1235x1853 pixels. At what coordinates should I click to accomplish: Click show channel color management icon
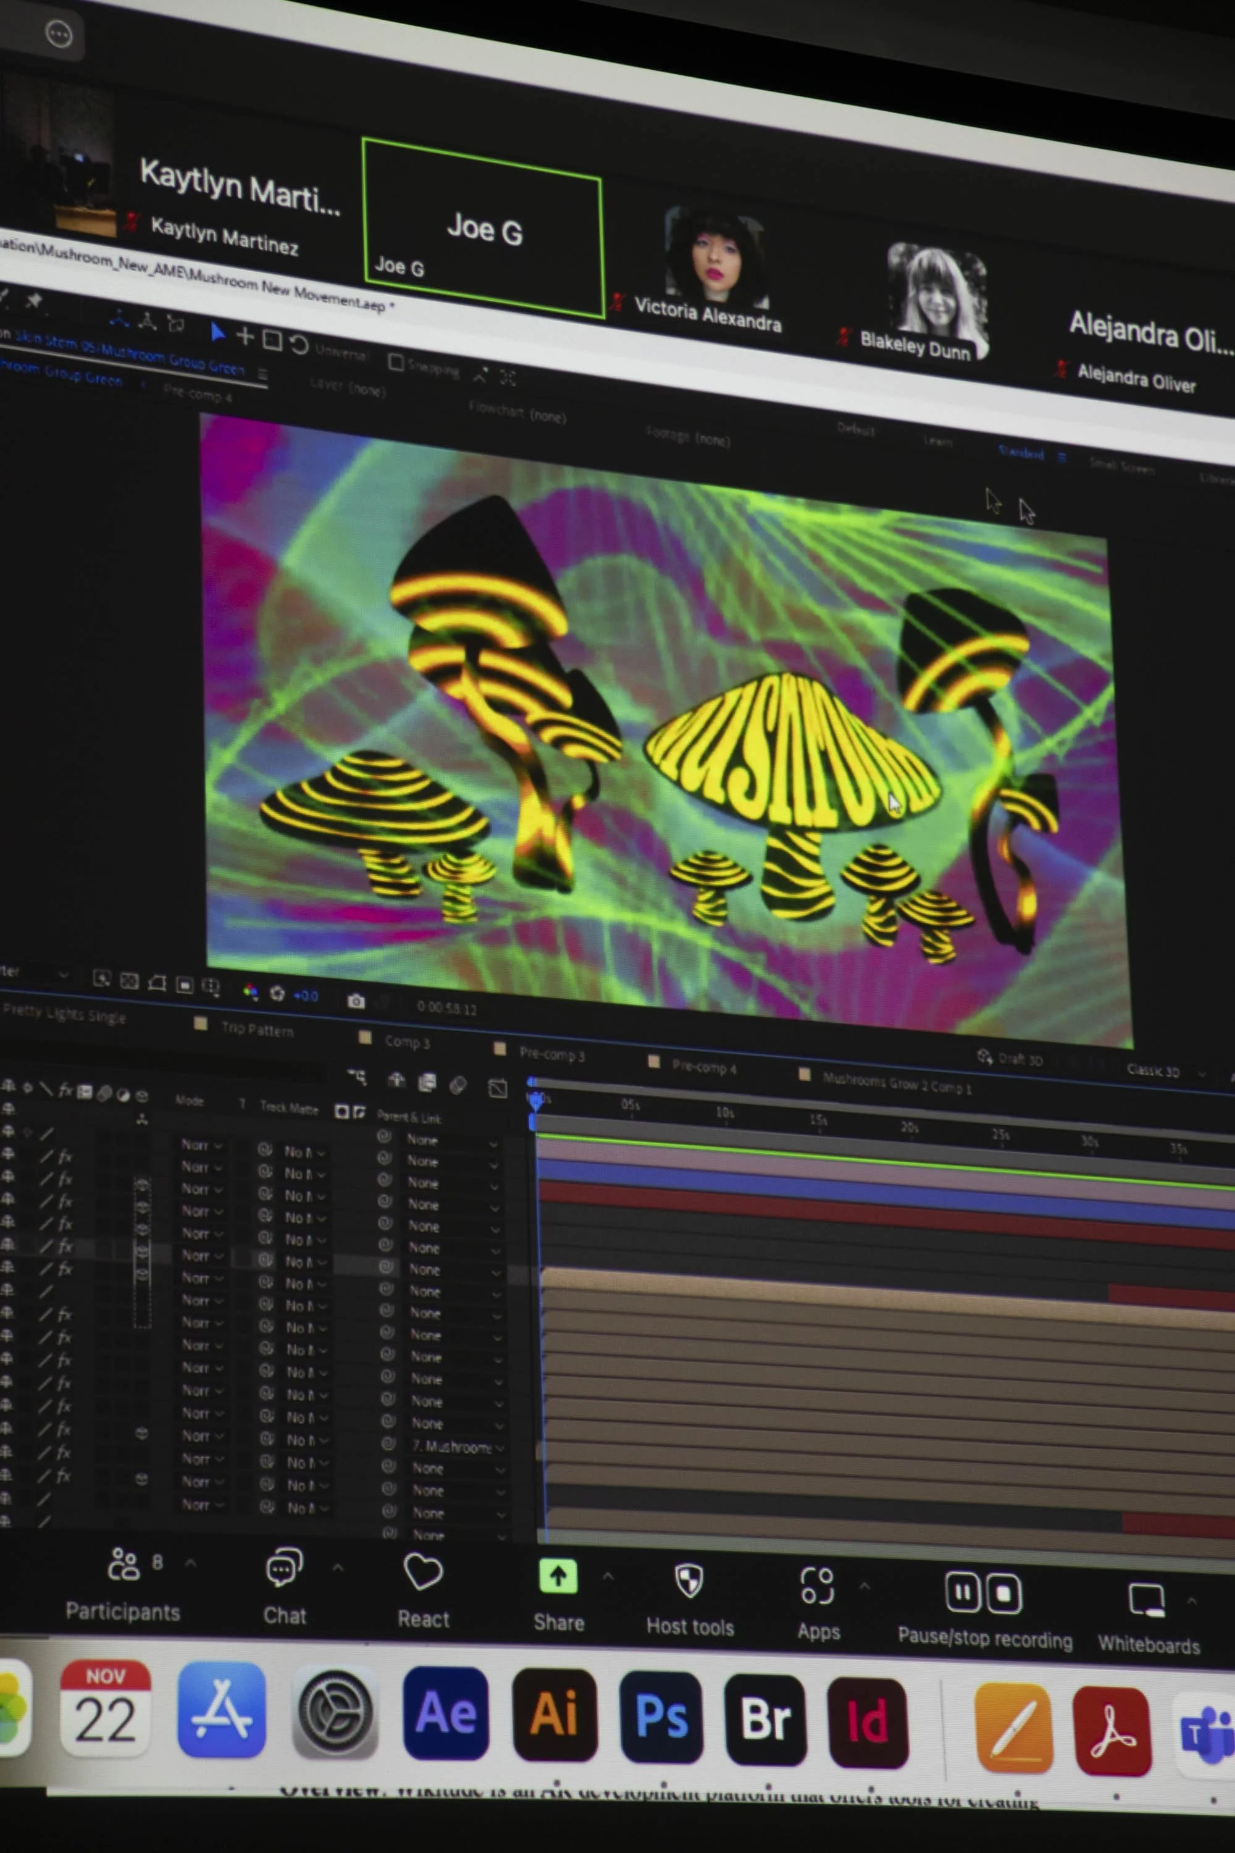click(x=251, y=992)
